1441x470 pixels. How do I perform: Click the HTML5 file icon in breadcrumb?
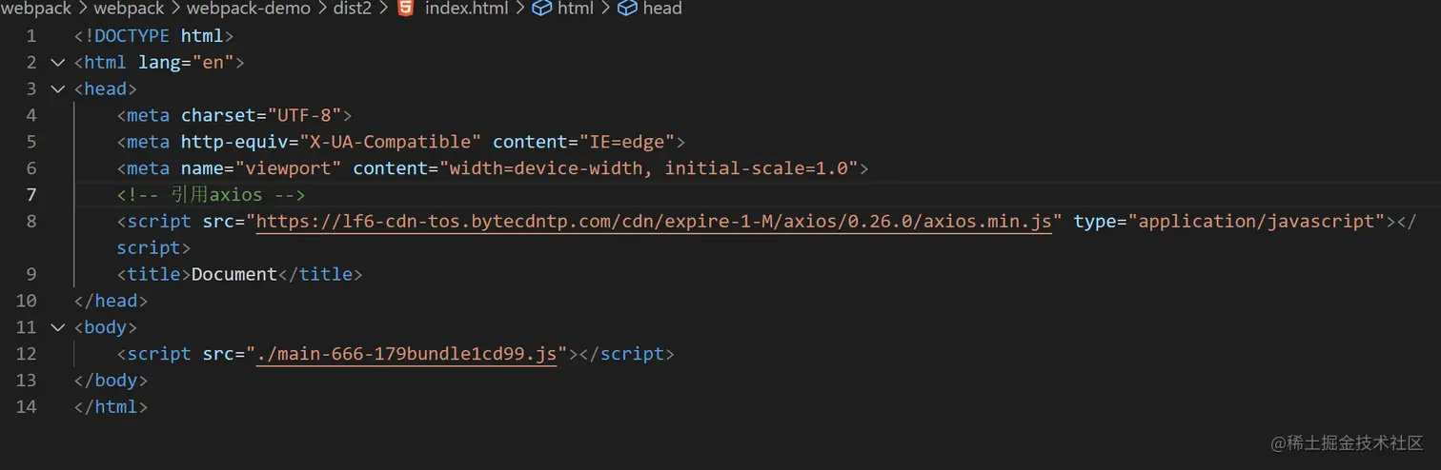[x=406, y=9]
